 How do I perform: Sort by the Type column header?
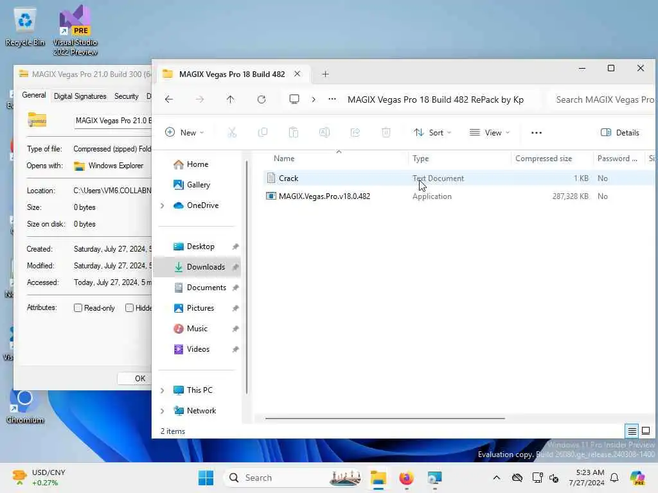[x=420, y=159]
